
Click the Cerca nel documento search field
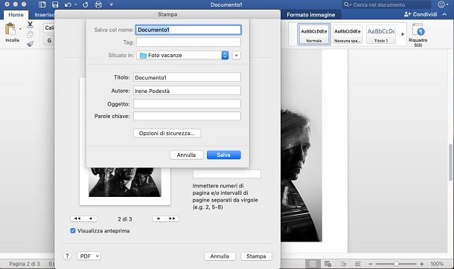point(386,4)
